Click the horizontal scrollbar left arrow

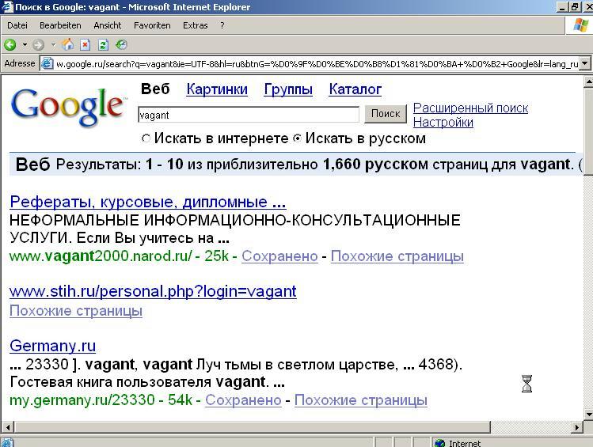8,427
